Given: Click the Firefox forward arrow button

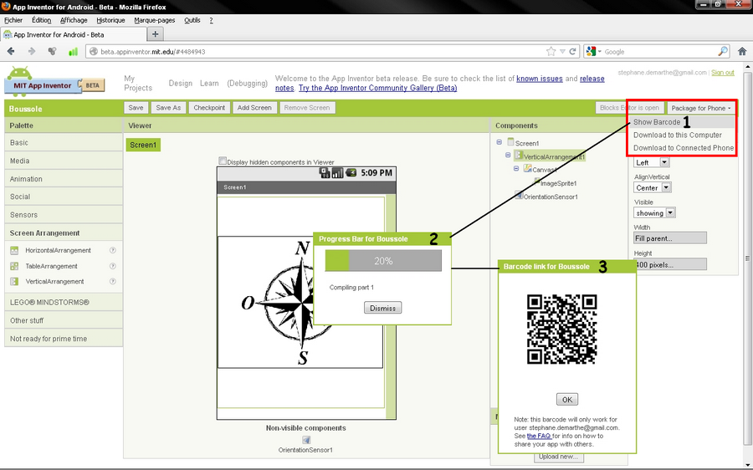Looking at the screenshot, I should (32, 51).
